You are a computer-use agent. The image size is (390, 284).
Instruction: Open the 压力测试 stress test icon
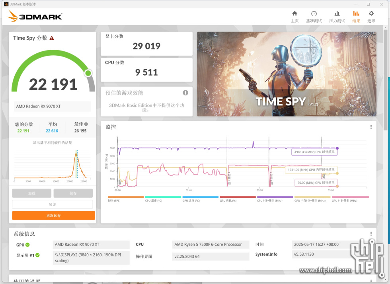(x=337, y=14)
